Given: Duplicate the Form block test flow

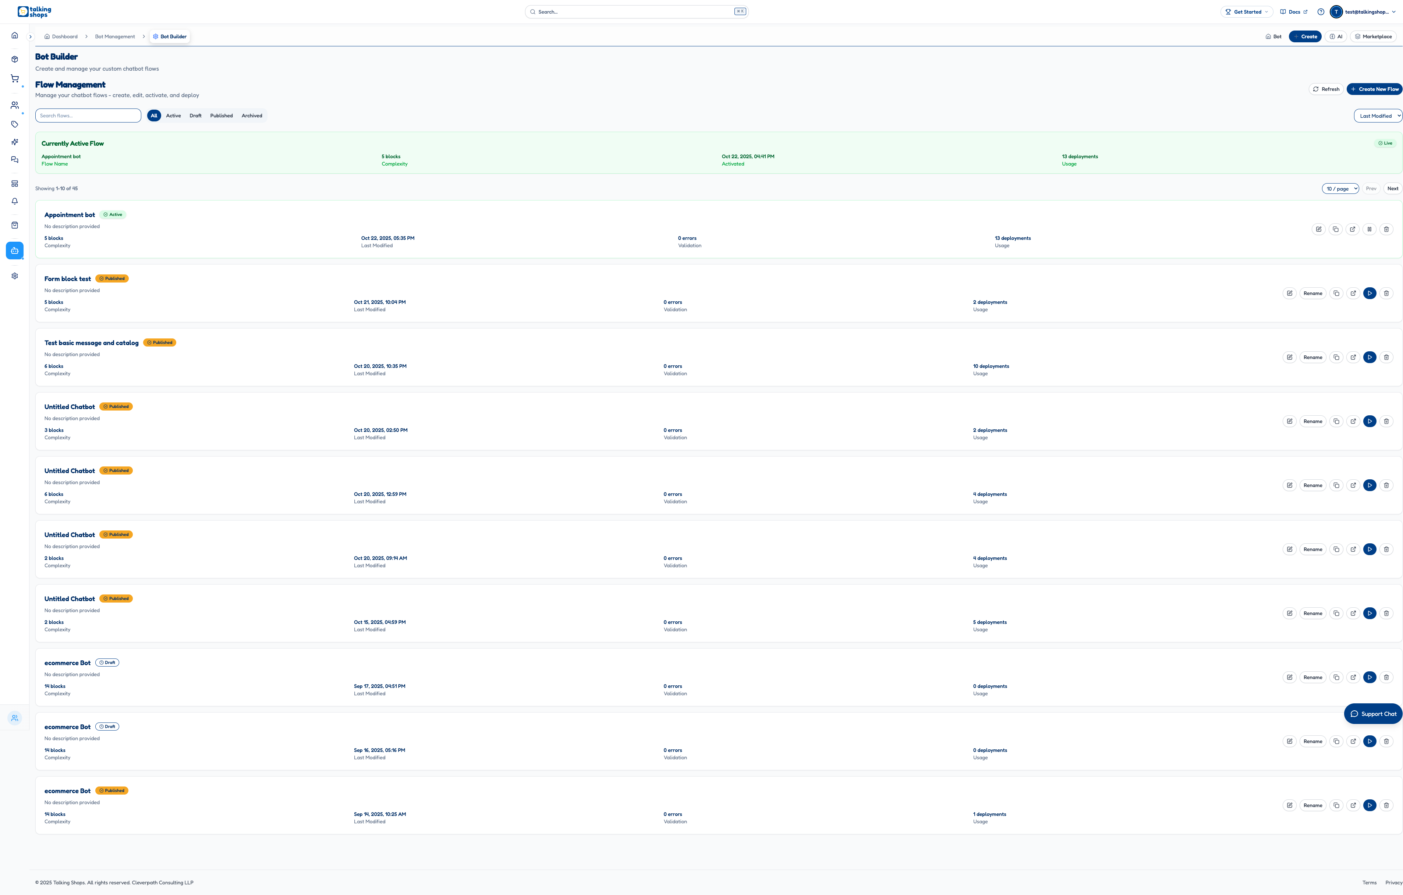Looking at the screenshot, I should coord(1336,293).
